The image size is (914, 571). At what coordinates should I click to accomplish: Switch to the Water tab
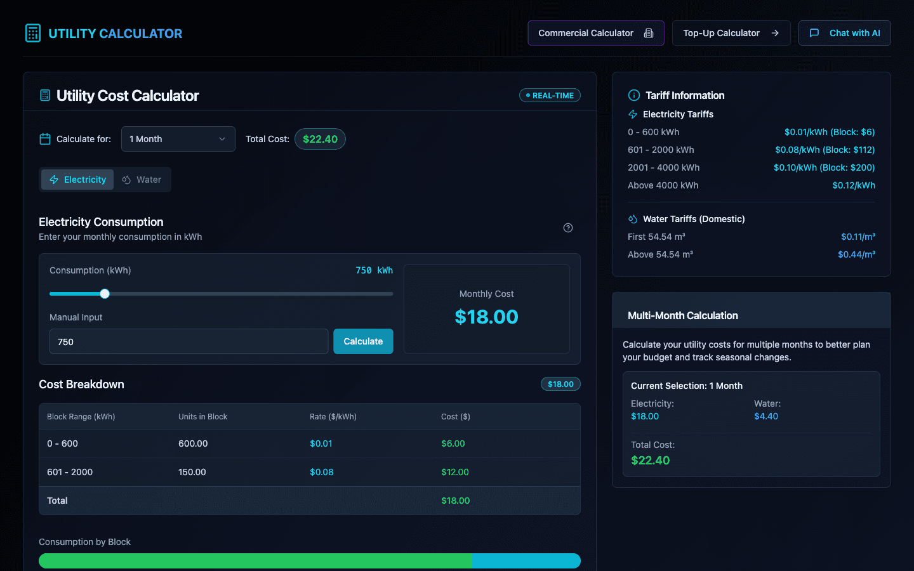(142, 180)
